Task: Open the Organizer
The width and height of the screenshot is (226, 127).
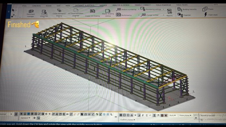Action: pyautogui.click(x=184, y=15)
